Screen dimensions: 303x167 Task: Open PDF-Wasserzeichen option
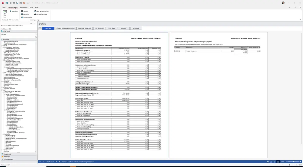41,11
